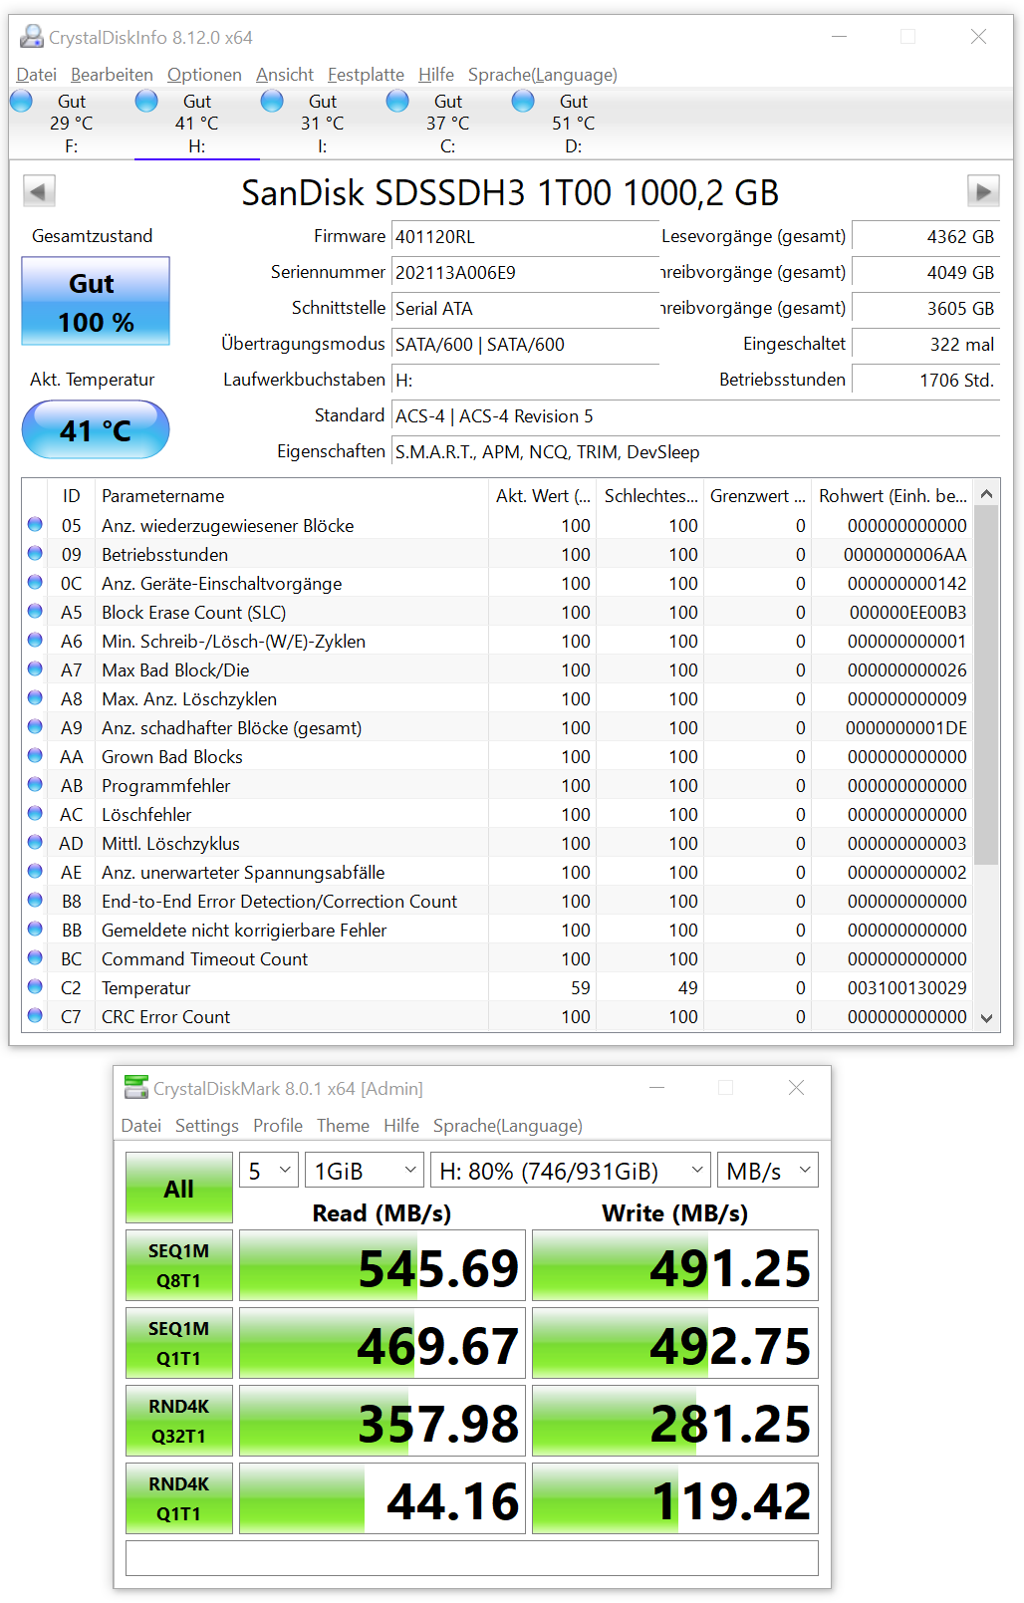Click the CrystalDiskInfo app icon in title bar

32,37
